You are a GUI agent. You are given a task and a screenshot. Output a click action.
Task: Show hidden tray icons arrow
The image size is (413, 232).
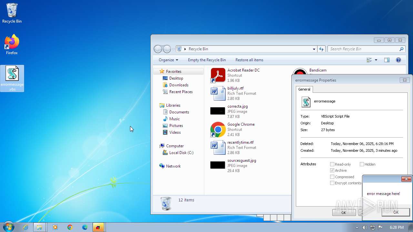tap(357, 227)
